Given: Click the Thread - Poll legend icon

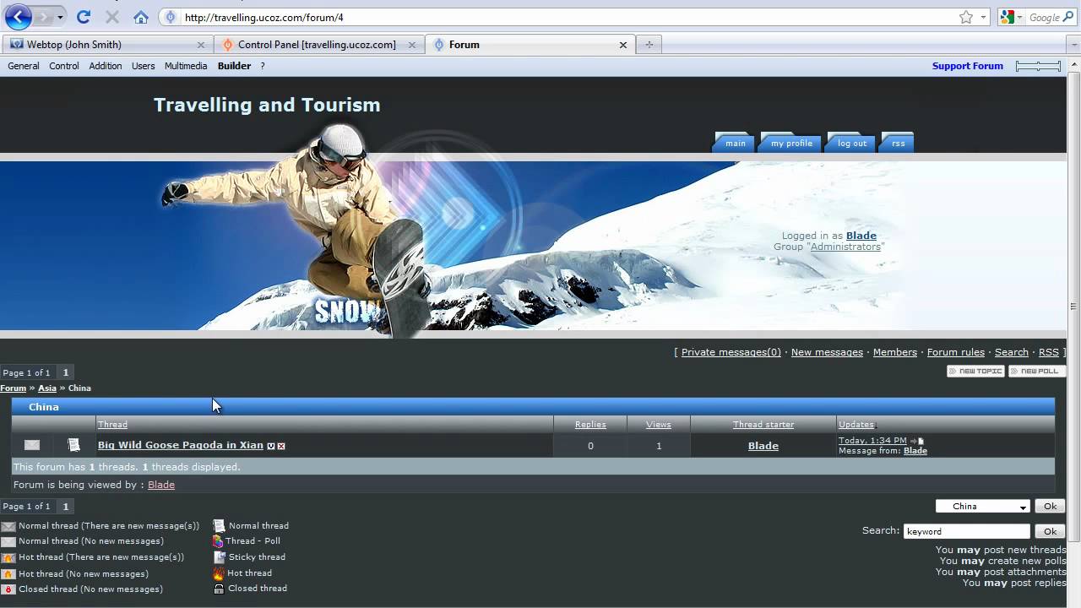Looking at the screenshot, I should 219,541.
